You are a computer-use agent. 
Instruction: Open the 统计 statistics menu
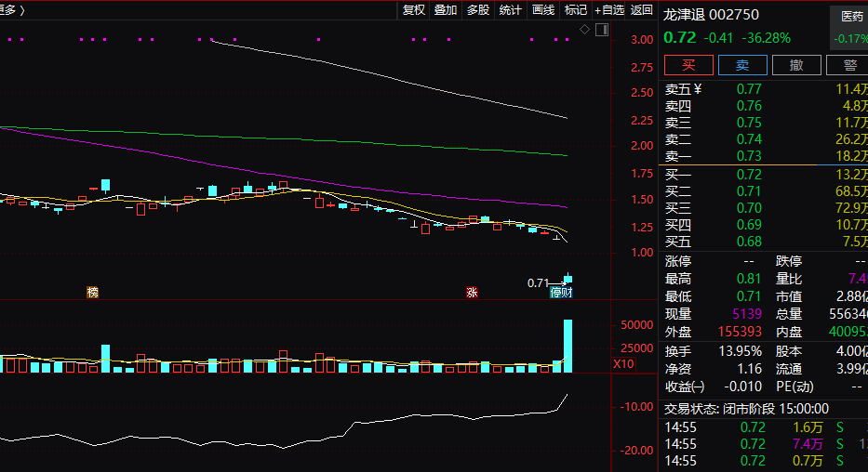(x=510, y=10)
